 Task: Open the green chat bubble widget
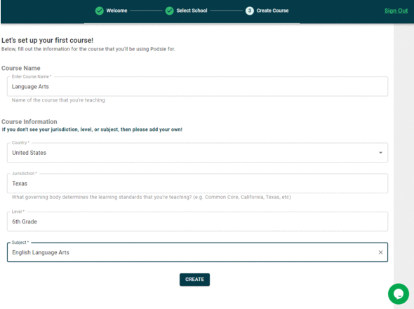(x=399, y=294)
